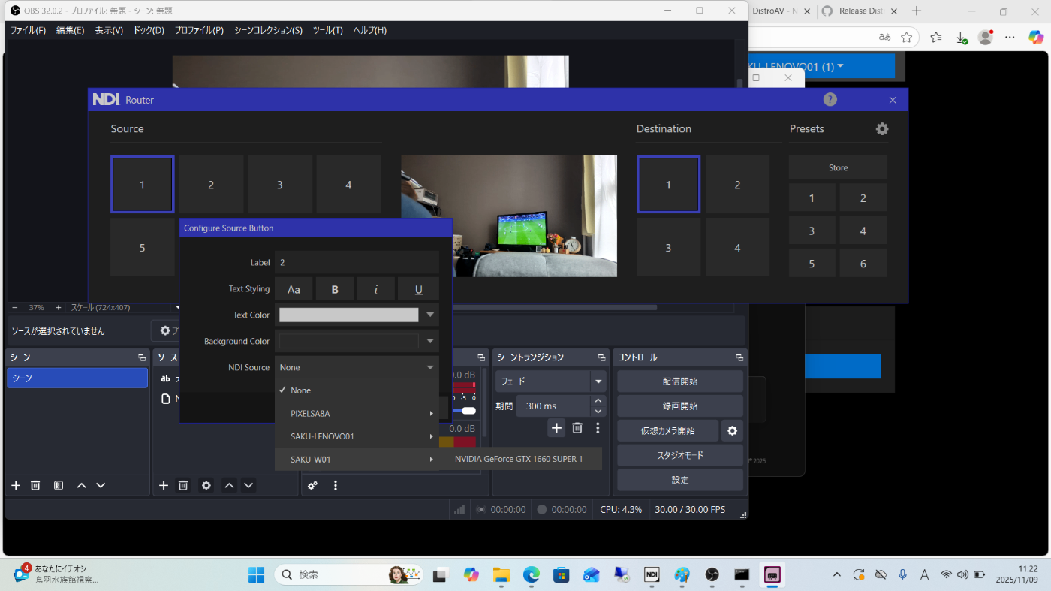Select the checked None NDI source

point(357,390)
